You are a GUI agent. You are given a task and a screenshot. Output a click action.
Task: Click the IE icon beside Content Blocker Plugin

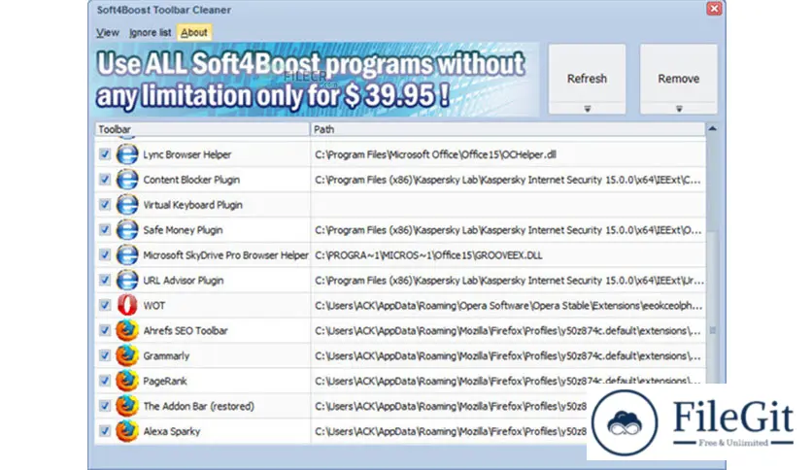[x=127, y=180]
